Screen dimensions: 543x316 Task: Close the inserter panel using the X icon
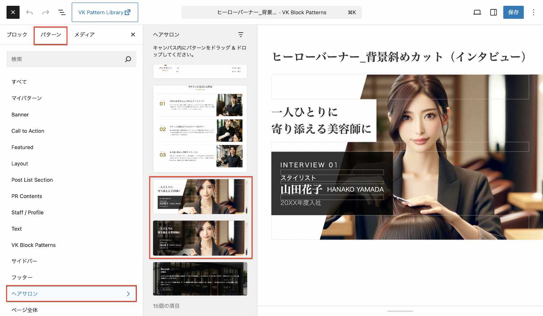point(133,35)
